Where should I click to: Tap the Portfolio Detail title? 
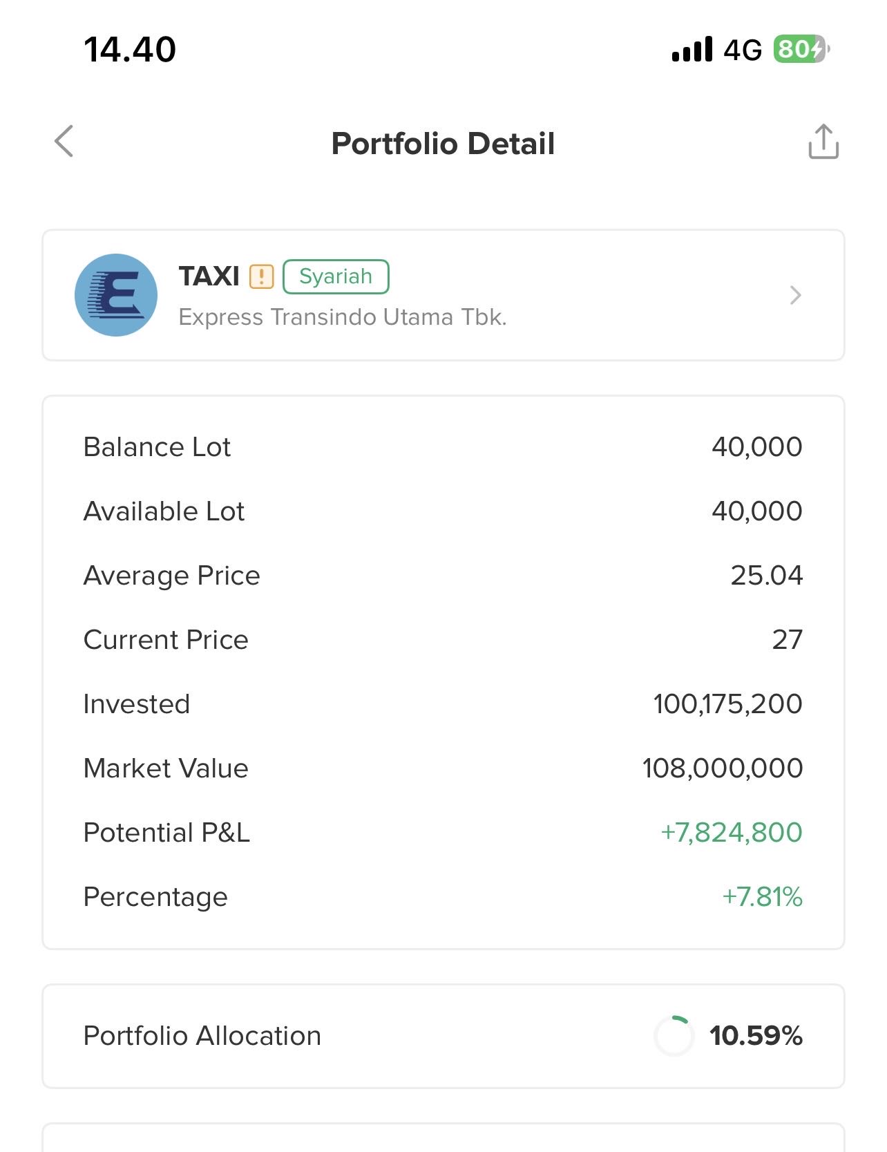tap(443, 144)
